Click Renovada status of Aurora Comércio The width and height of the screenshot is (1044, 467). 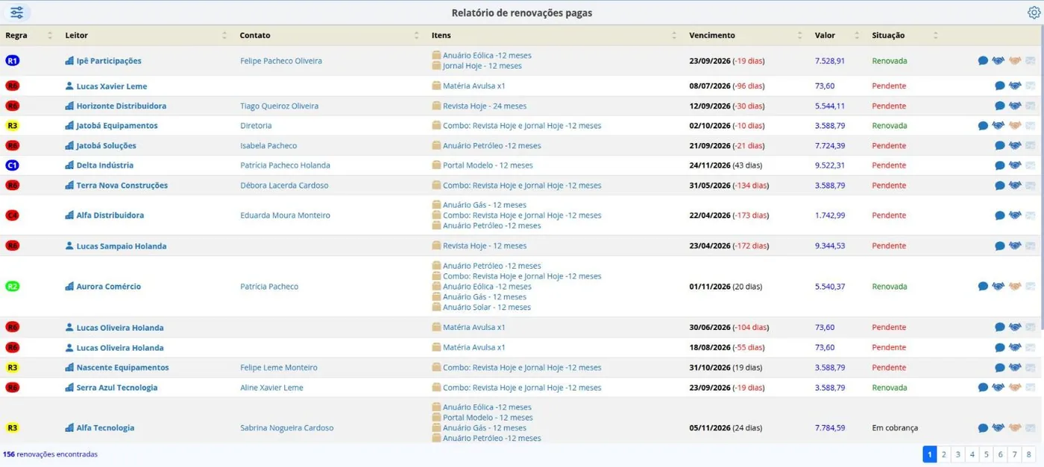coord(890,287)
